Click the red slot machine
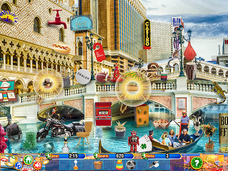 pyautogui.click(x=103, y=114)
